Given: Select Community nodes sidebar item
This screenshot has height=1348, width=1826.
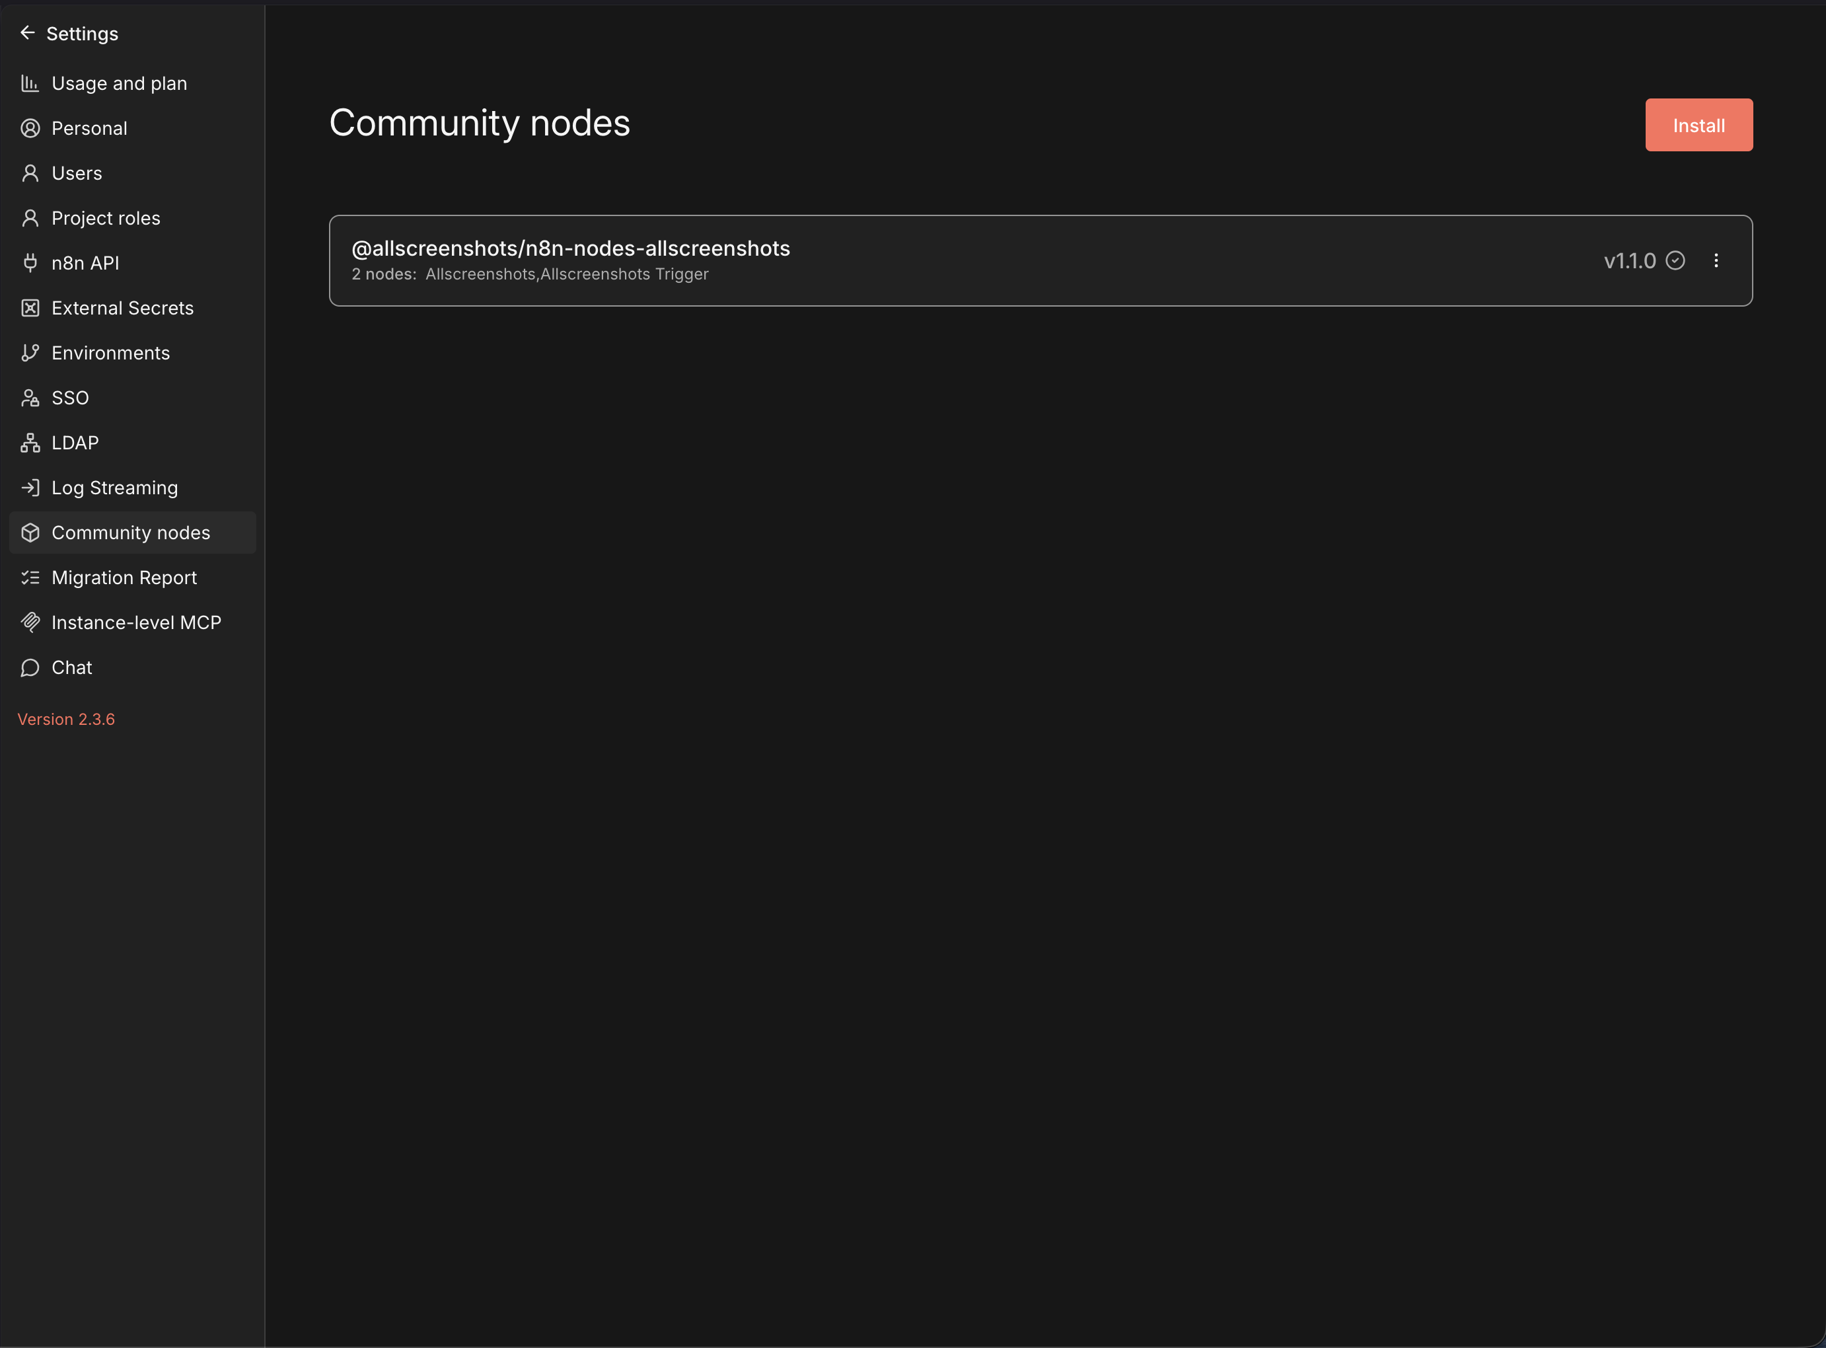Looking at the screenshot, I should coord(132,532).
